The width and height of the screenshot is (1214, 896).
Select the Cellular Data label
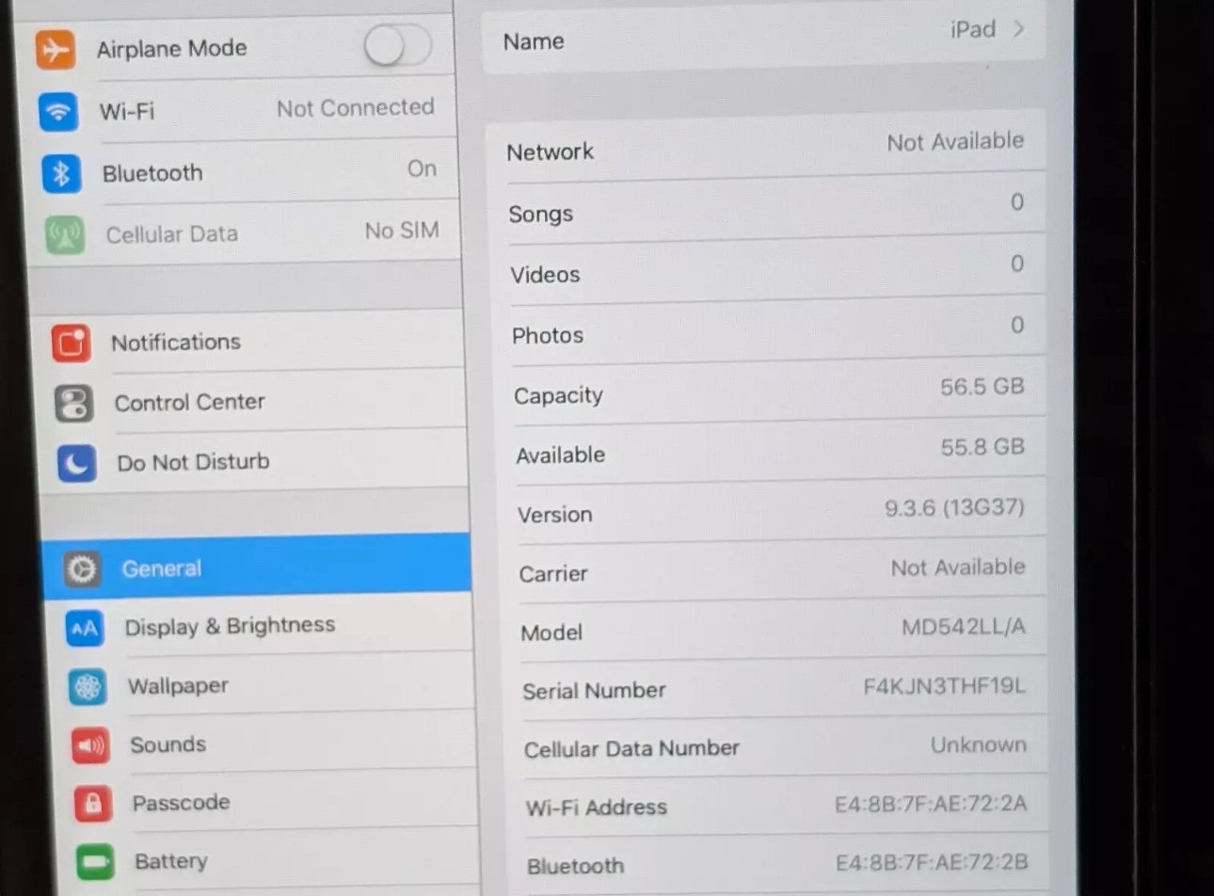[171, 234]
